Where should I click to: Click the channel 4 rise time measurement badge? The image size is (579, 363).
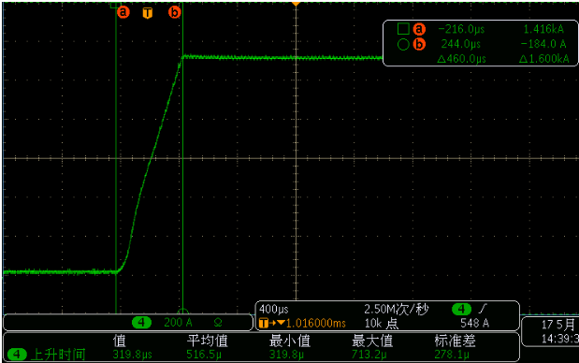pos(17,355)
